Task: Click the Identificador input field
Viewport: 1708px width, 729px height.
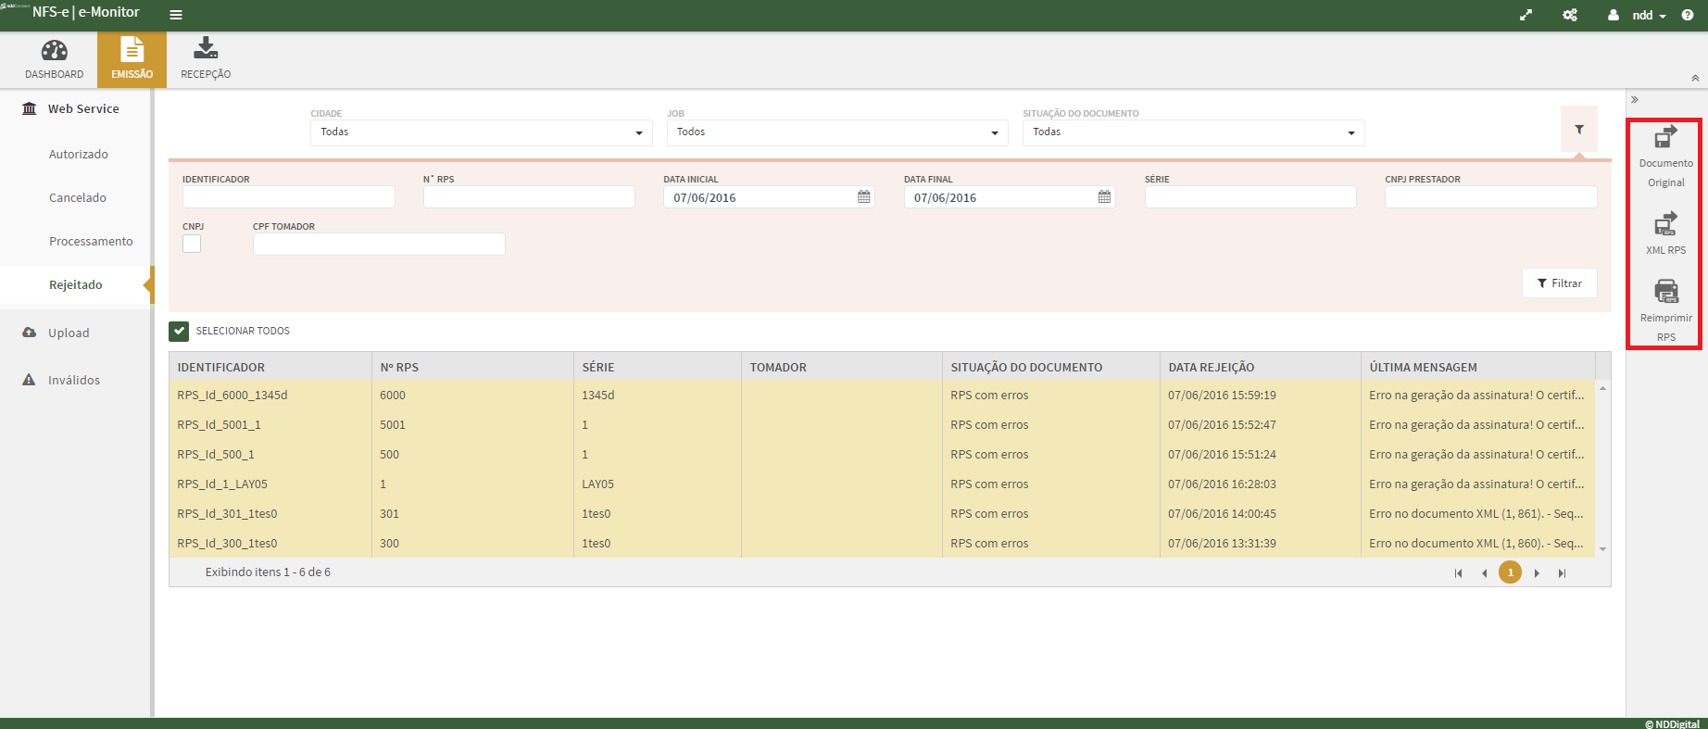Action: (x=288, y=197)
